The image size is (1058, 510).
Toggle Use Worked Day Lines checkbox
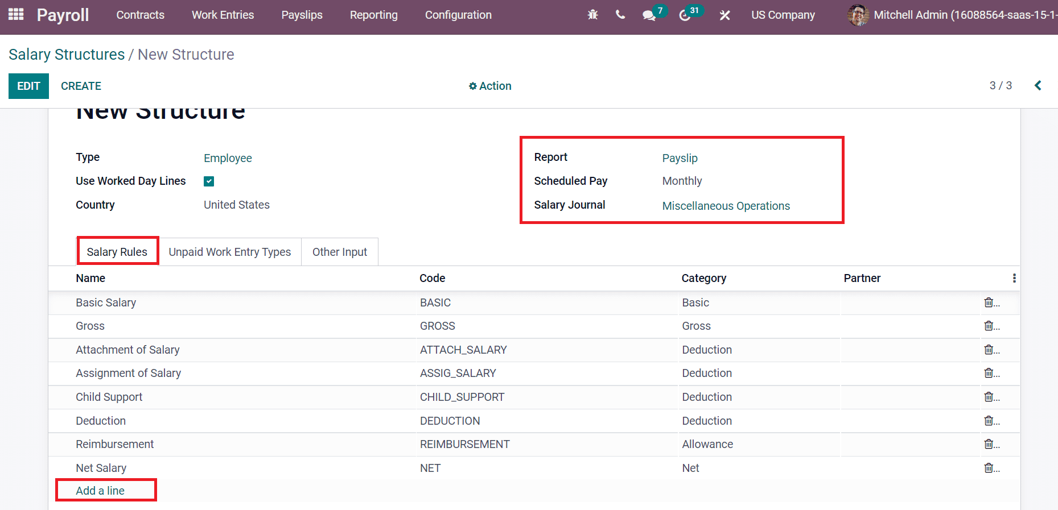209,181
